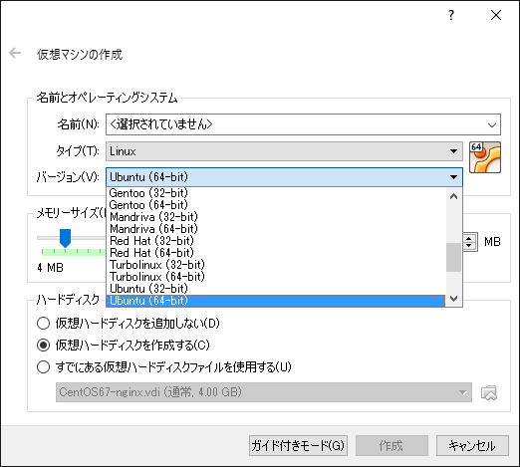520x467 pixels.
Task: Click the ガイド付きモード(G) button
Action: 298,445
